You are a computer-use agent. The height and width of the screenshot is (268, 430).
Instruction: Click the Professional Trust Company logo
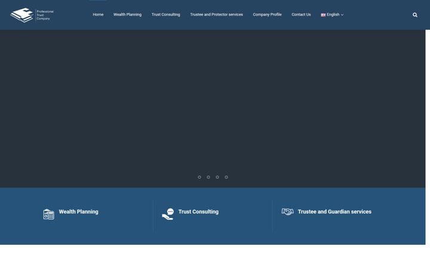32,15
